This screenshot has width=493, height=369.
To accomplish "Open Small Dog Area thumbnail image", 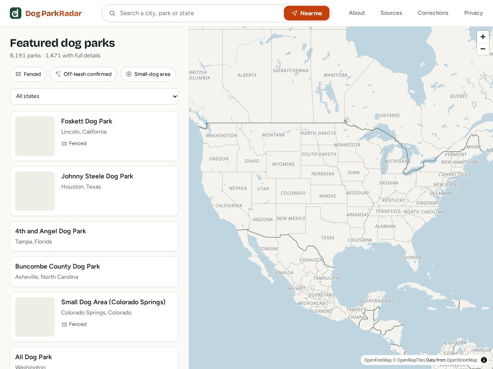I will 35,317.
